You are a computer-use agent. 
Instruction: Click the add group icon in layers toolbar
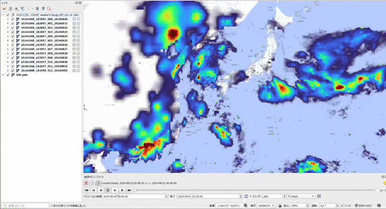pyautogui.click(x=10, y=9)
